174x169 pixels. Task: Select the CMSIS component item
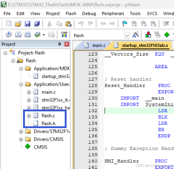[x=41, y=147]
